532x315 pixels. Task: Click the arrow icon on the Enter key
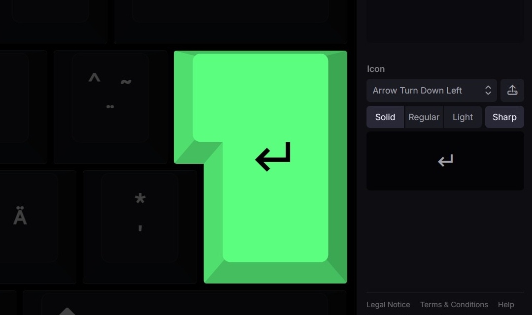pos(273,157)
